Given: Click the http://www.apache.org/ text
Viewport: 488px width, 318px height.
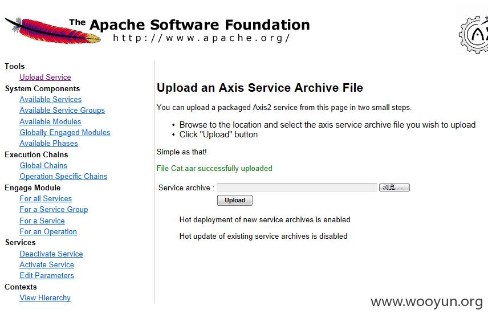Looking at the screenshot, I should pos(201,38).
